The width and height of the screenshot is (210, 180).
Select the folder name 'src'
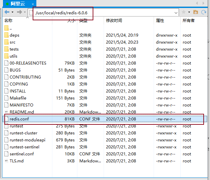[x=12, y=42]
